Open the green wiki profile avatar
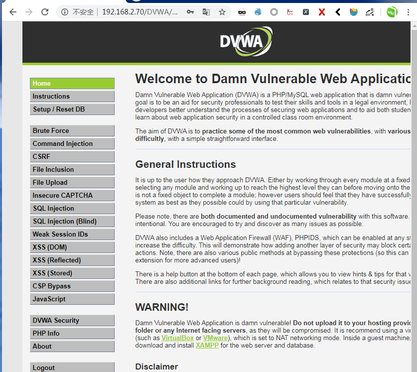Viewport: 417px width, 372px height. tap(392, 12)
